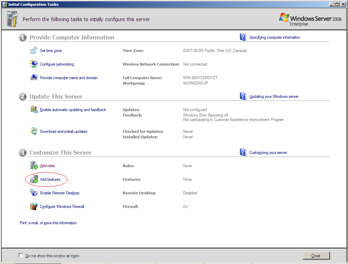
Task: Click the computer name and domain icon
Action: (34, 77)
